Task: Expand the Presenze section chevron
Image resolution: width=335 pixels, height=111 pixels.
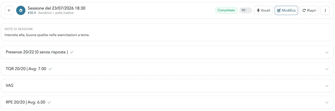Action: (327, 52)
